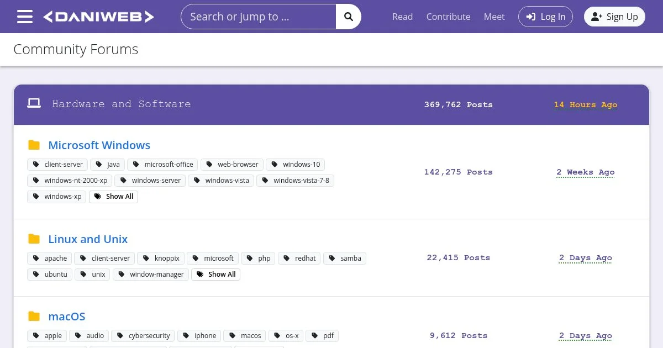Expand Show All tags for Microsoft Windows

tap(113, 197)
